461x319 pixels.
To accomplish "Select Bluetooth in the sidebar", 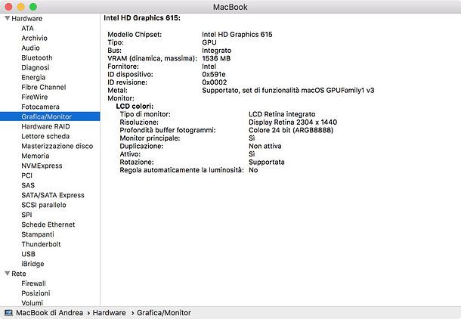I will click(x=37, y=58).
